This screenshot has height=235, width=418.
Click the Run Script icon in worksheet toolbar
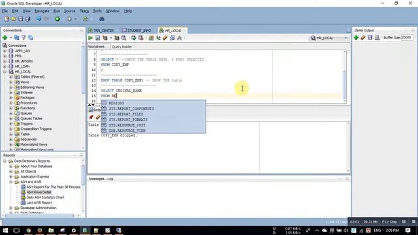coord(97,38)
